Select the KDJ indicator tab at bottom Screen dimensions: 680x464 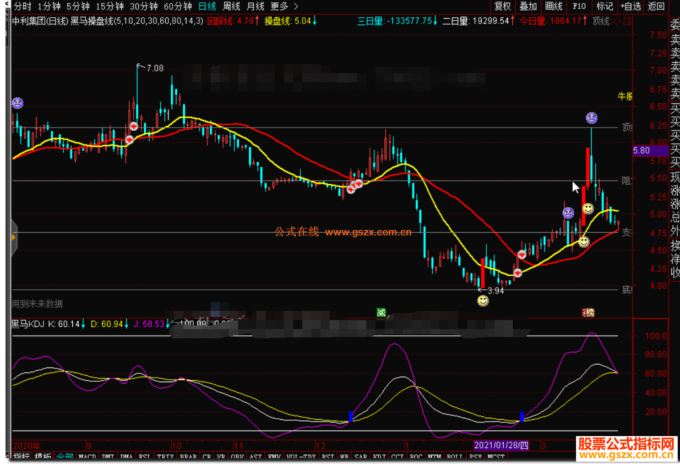pyautogui.click(x=379, y=456)
